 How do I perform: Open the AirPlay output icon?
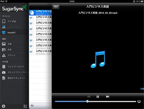(139, 101)
